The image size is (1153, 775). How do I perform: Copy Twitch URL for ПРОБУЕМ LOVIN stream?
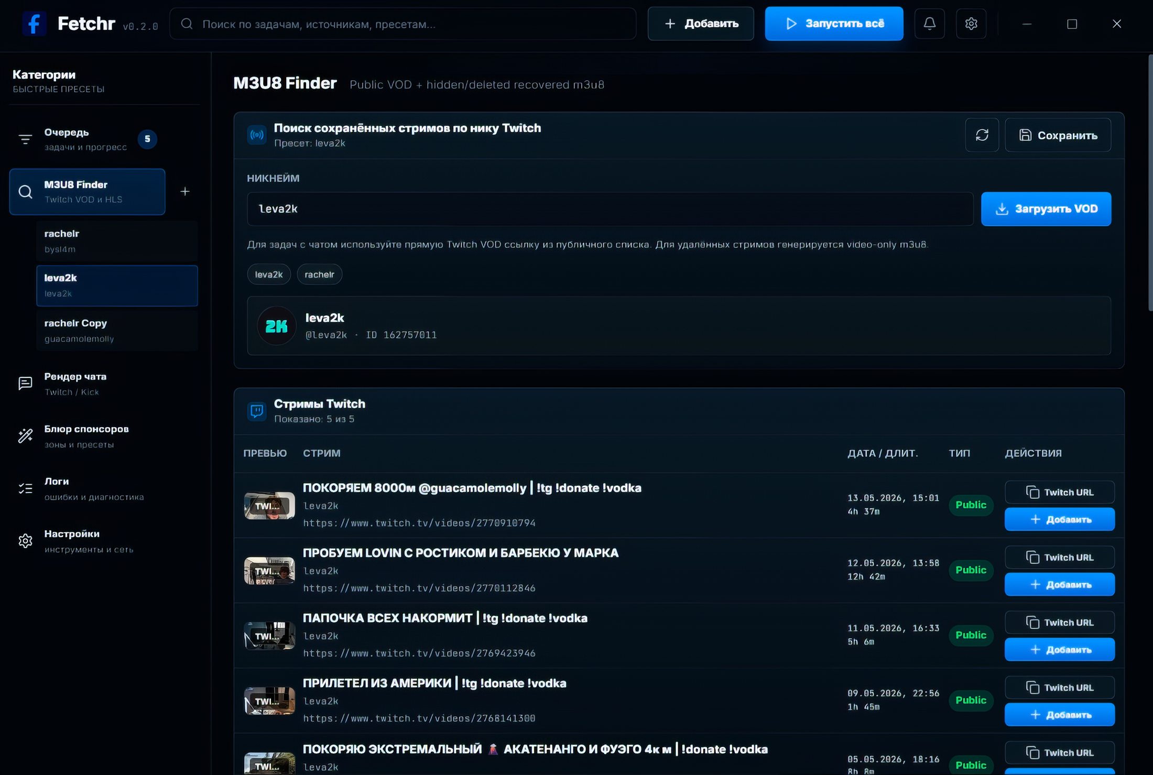(x=1059, y=558)
